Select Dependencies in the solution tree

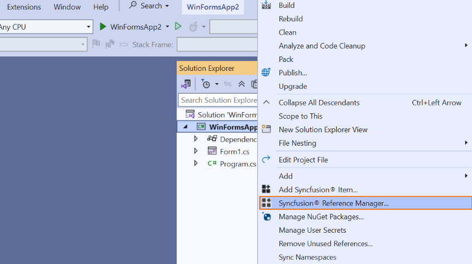point(238,139)
